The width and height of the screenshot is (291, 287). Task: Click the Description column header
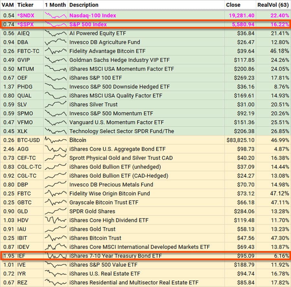coord(84,5)
